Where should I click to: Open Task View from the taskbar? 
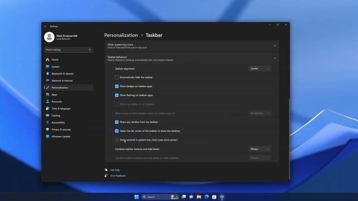click(x=184, y=197)
